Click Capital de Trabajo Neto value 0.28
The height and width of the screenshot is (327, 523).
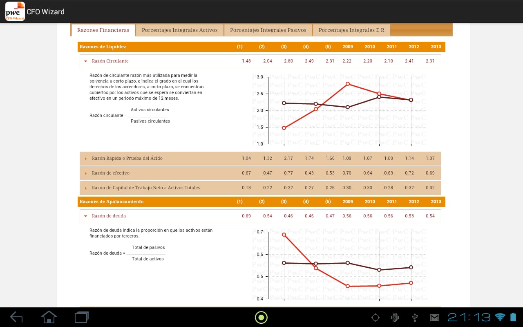pyautogui.click(x=389, y=188)
